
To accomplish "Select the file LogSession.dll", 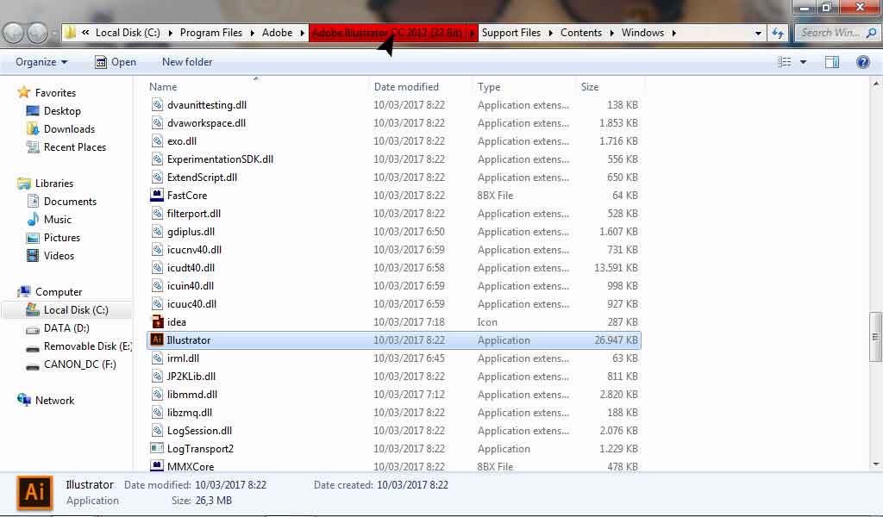I will [x=199, y=430].
